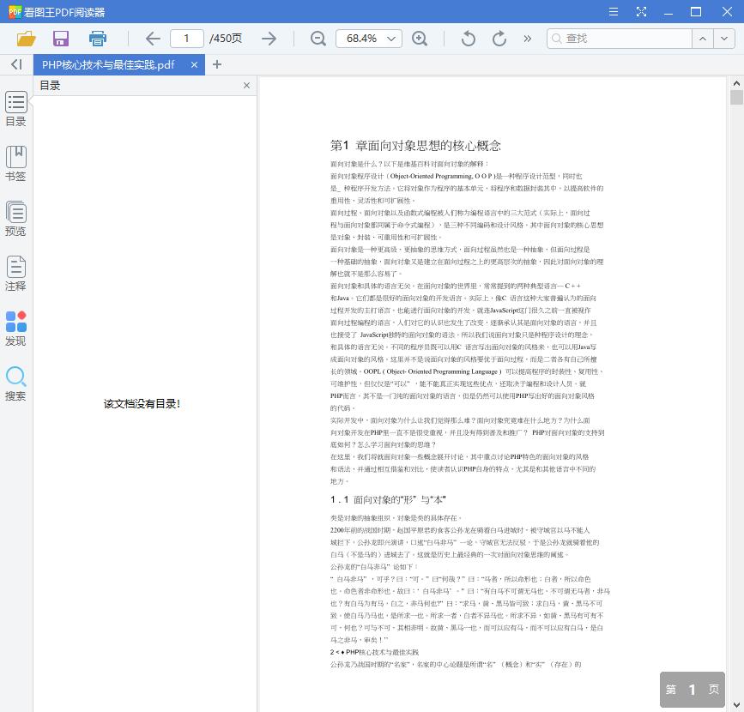Open the 预览 preview panel
Image resolution: width=744 pixels, height=712 pixels.
point(15,217)
